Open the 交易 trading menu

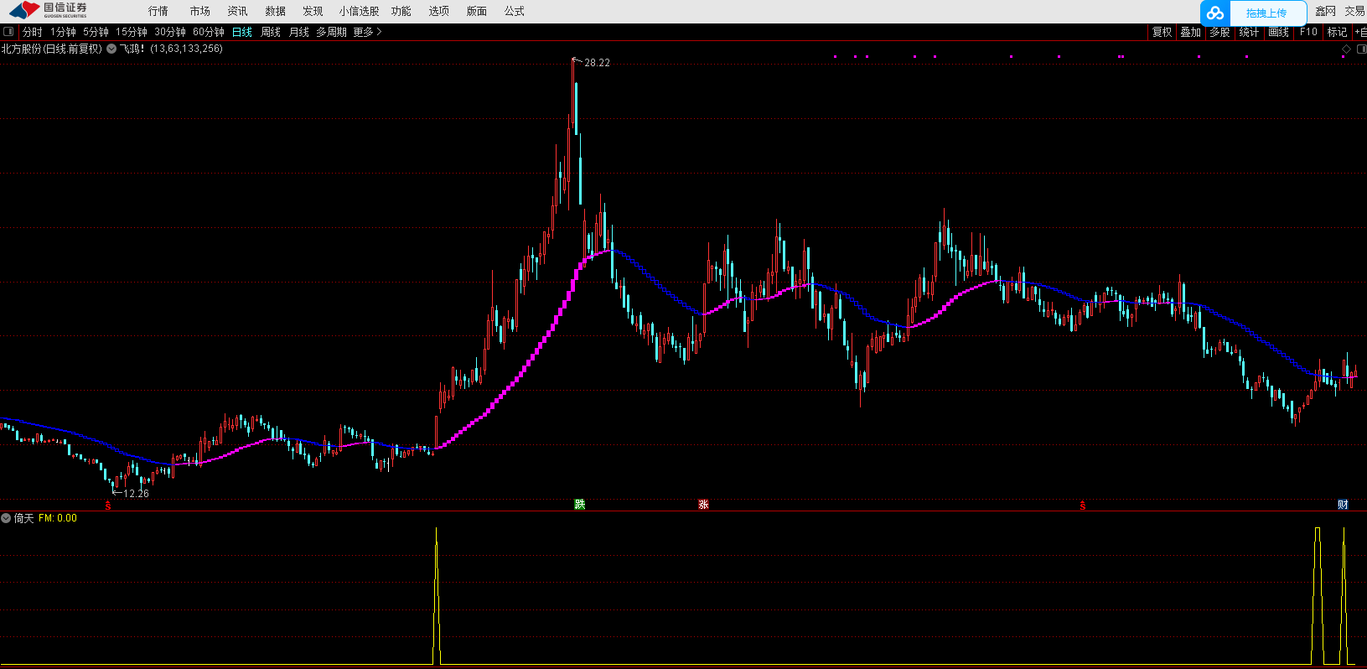point(1355,11)
